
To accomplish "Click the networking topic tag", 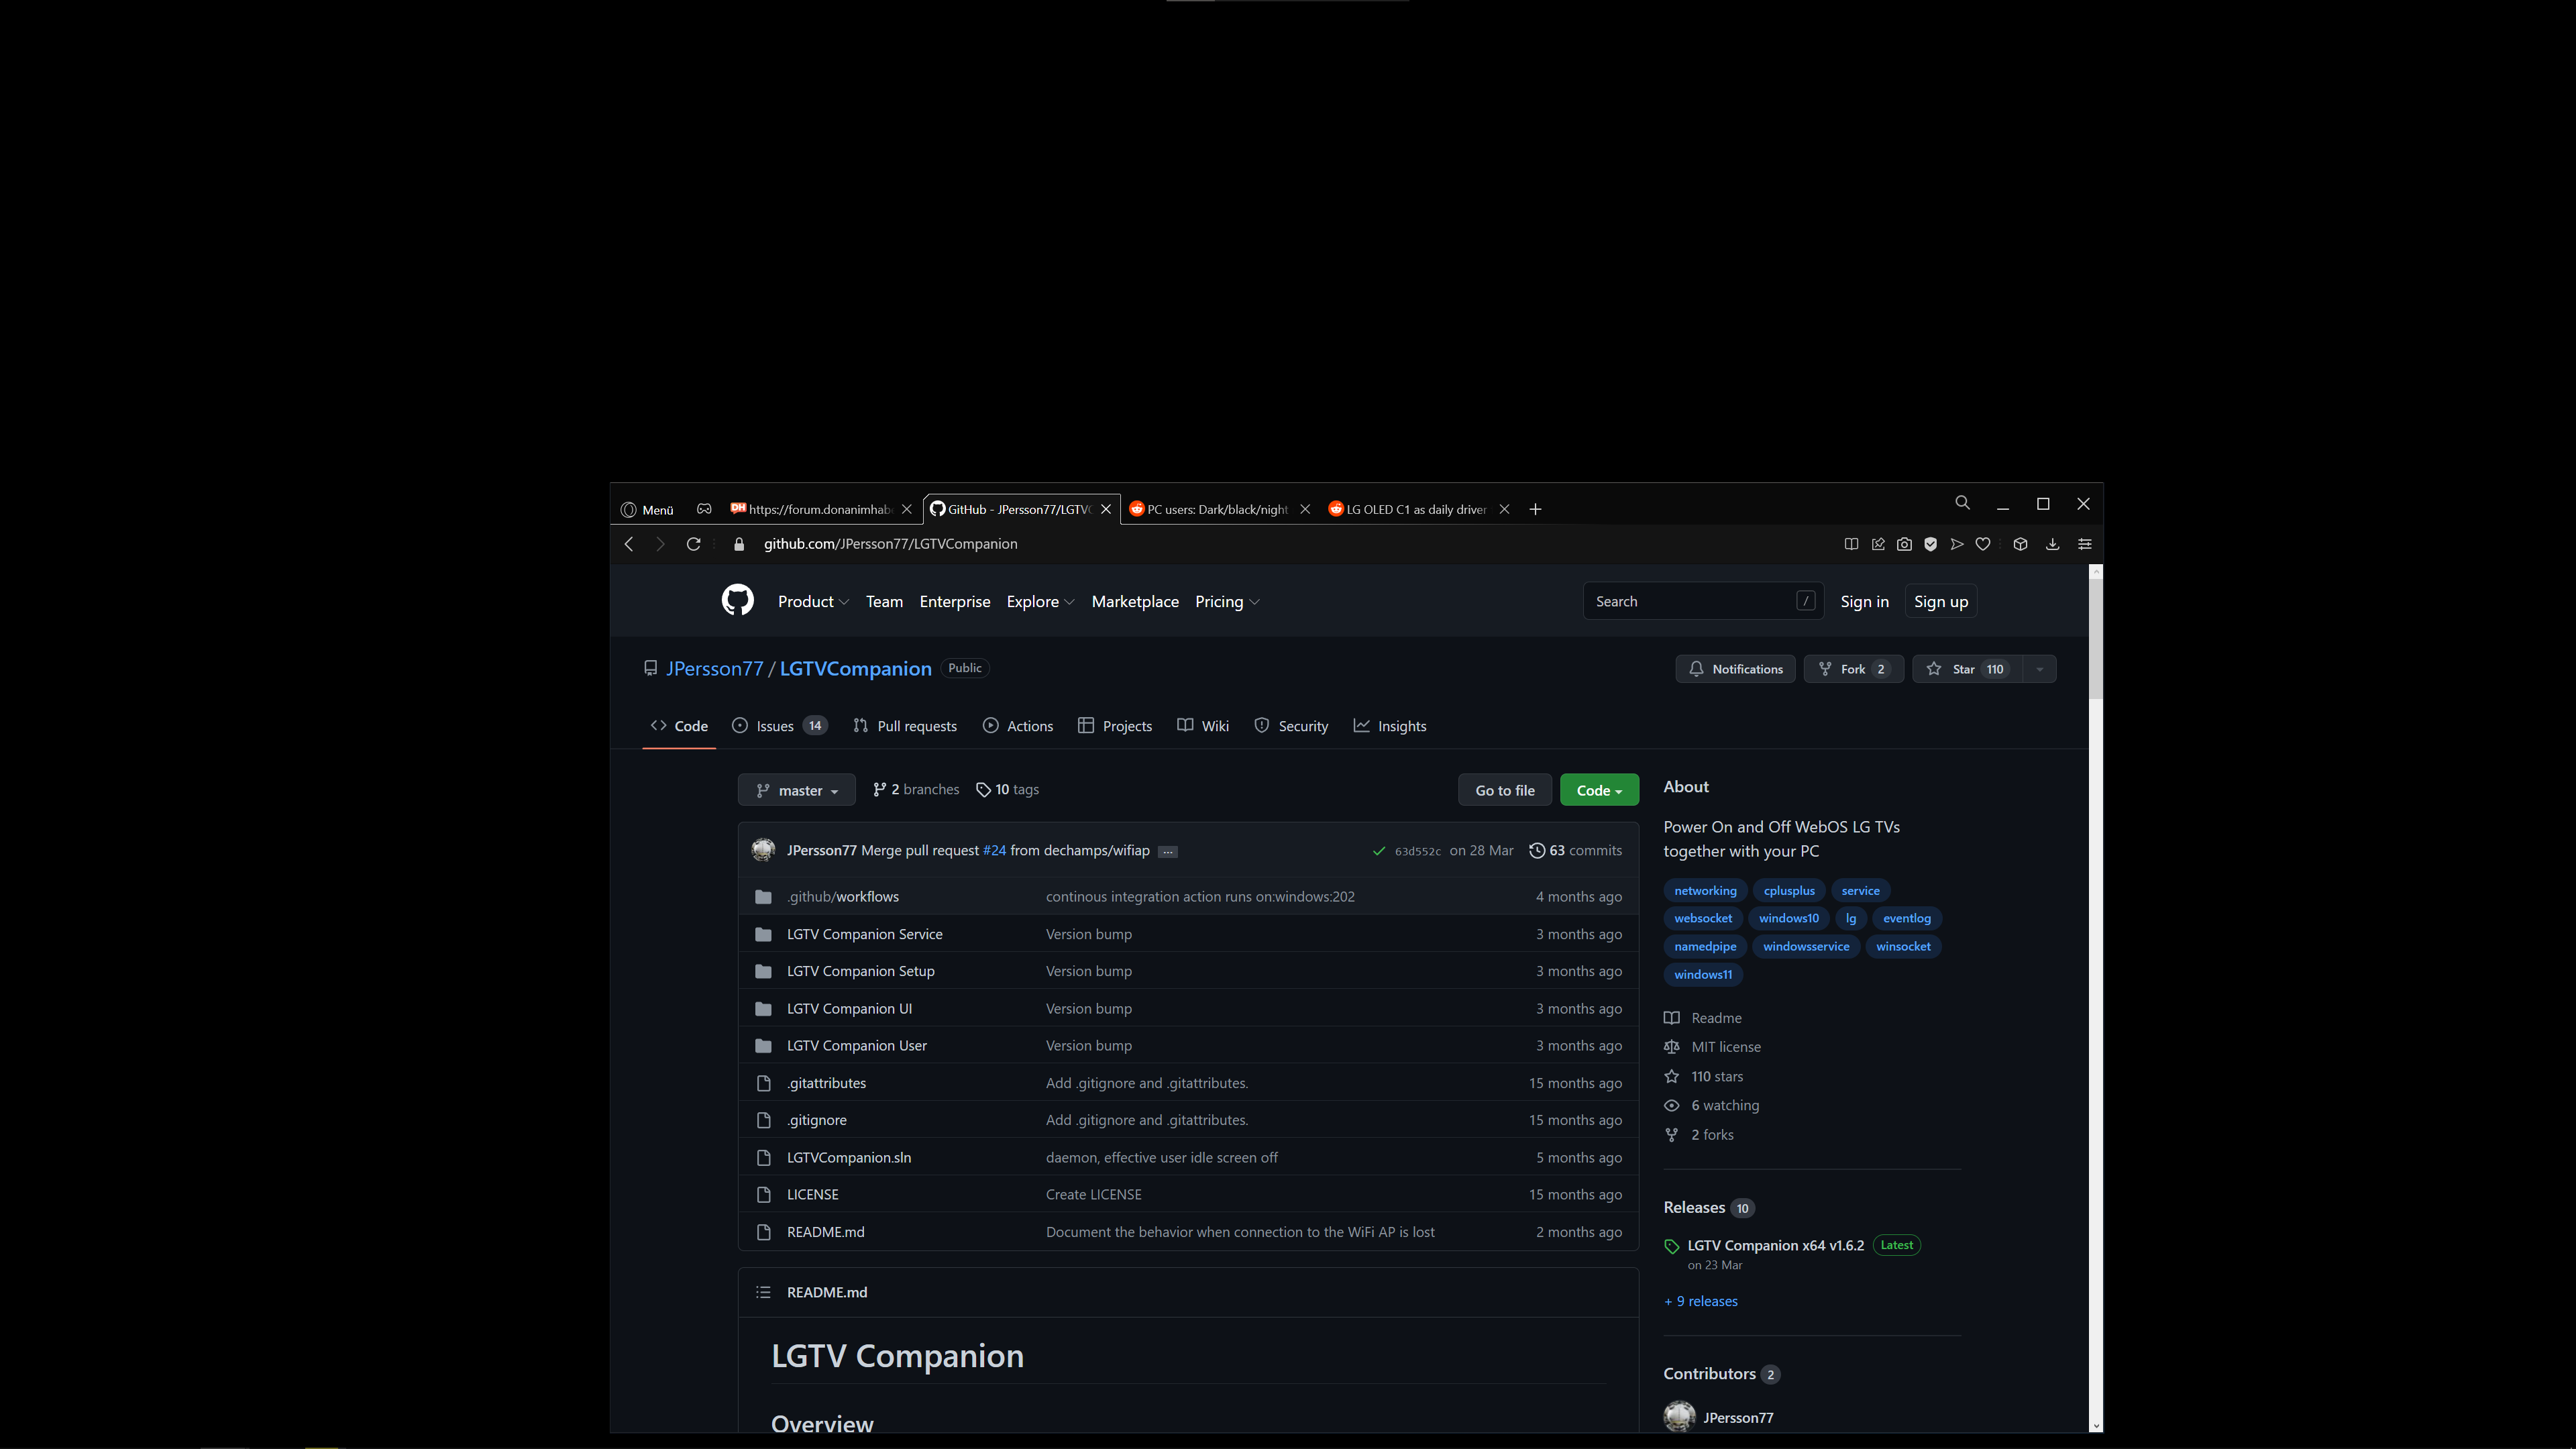I will click(x=1705, y=891).
